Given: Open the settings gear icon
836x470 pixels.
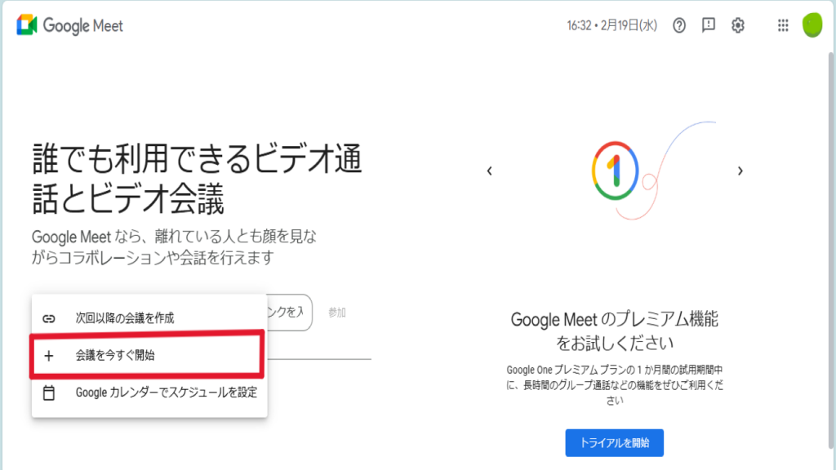Looking at the screenshot, I should (x=737, y=25).
